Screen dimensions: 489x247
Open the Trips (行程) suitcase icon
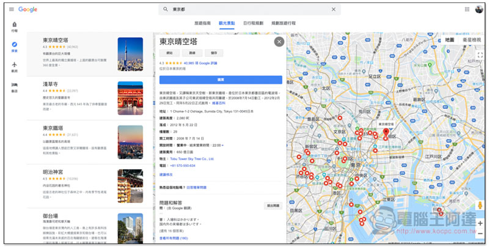pos(14,24)
